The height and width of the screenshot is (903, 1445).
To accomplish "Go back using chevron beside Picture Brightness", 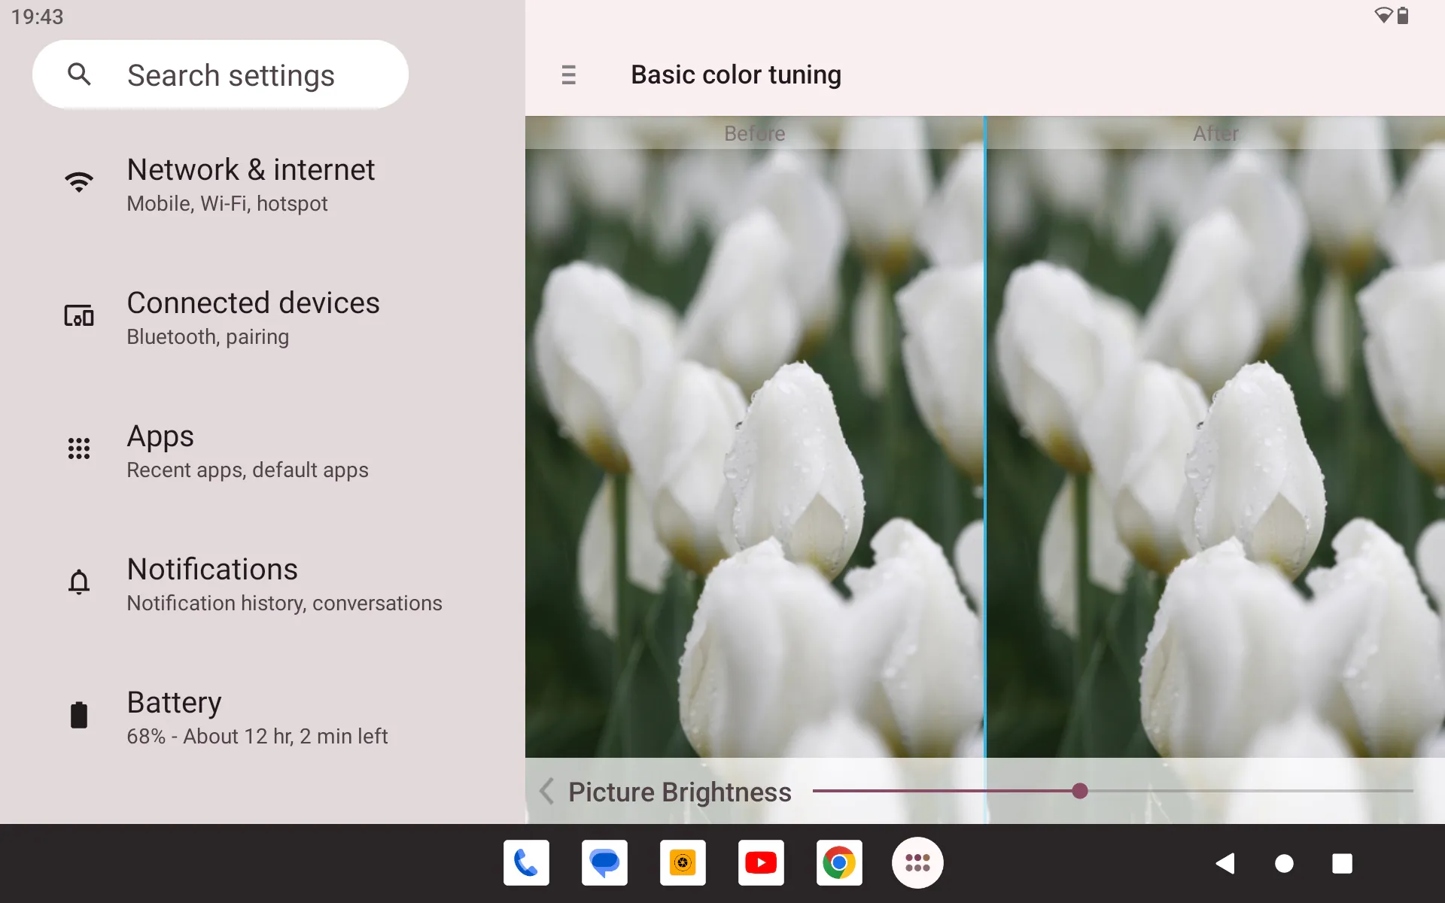I will point(547,791).
